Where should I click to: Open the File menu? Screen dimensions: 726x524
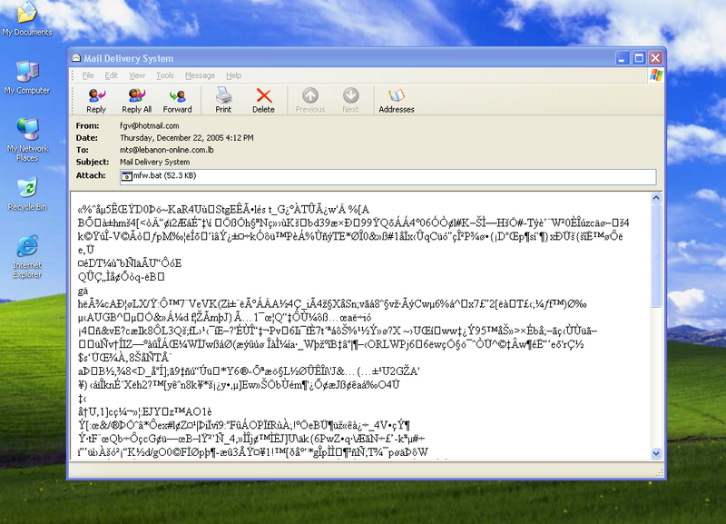tap(87, 75)
